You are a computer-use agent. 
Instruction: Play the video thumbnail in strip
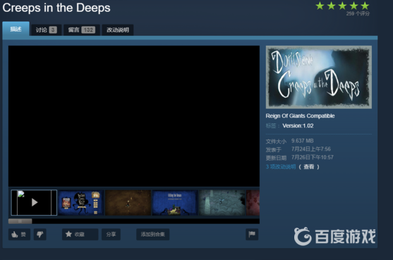(x=34, y=202)
